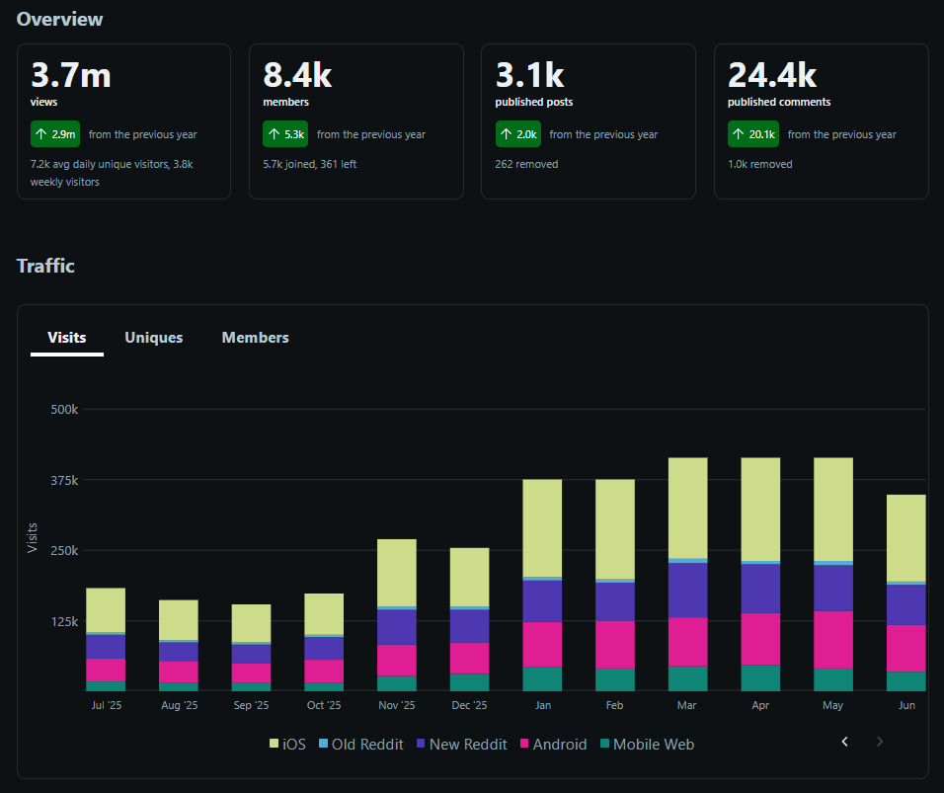Click the Jan bar's Mobile Web segment
Screen dimensions: 944x793
(542, 679)
